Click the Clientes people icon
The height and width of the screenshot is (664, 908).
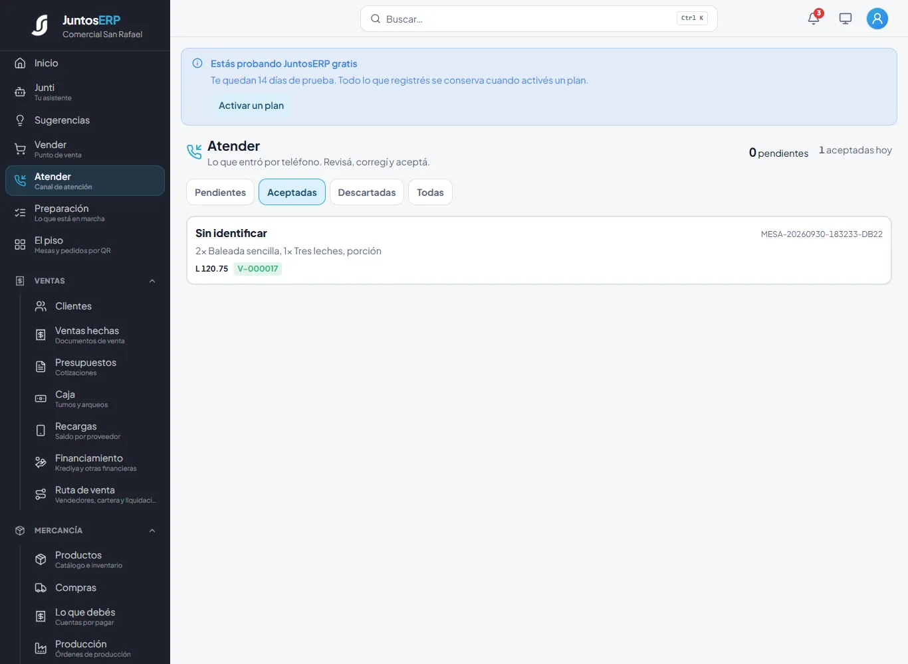click(x=41, y=306)
